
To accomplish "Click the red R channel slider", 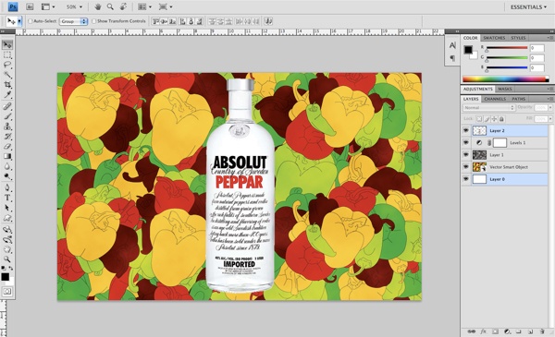I will tap(507, 48).
